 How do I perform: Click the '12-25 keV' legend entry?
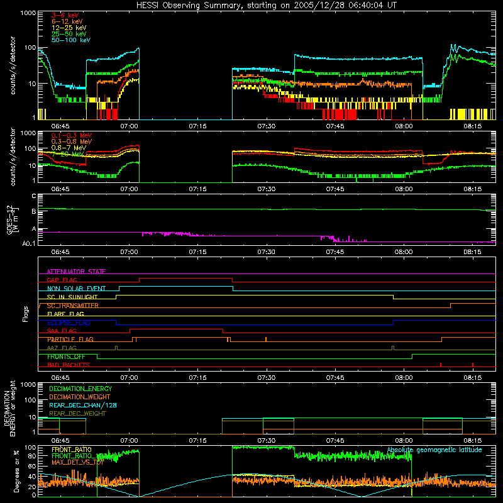(x=69, y=28)
